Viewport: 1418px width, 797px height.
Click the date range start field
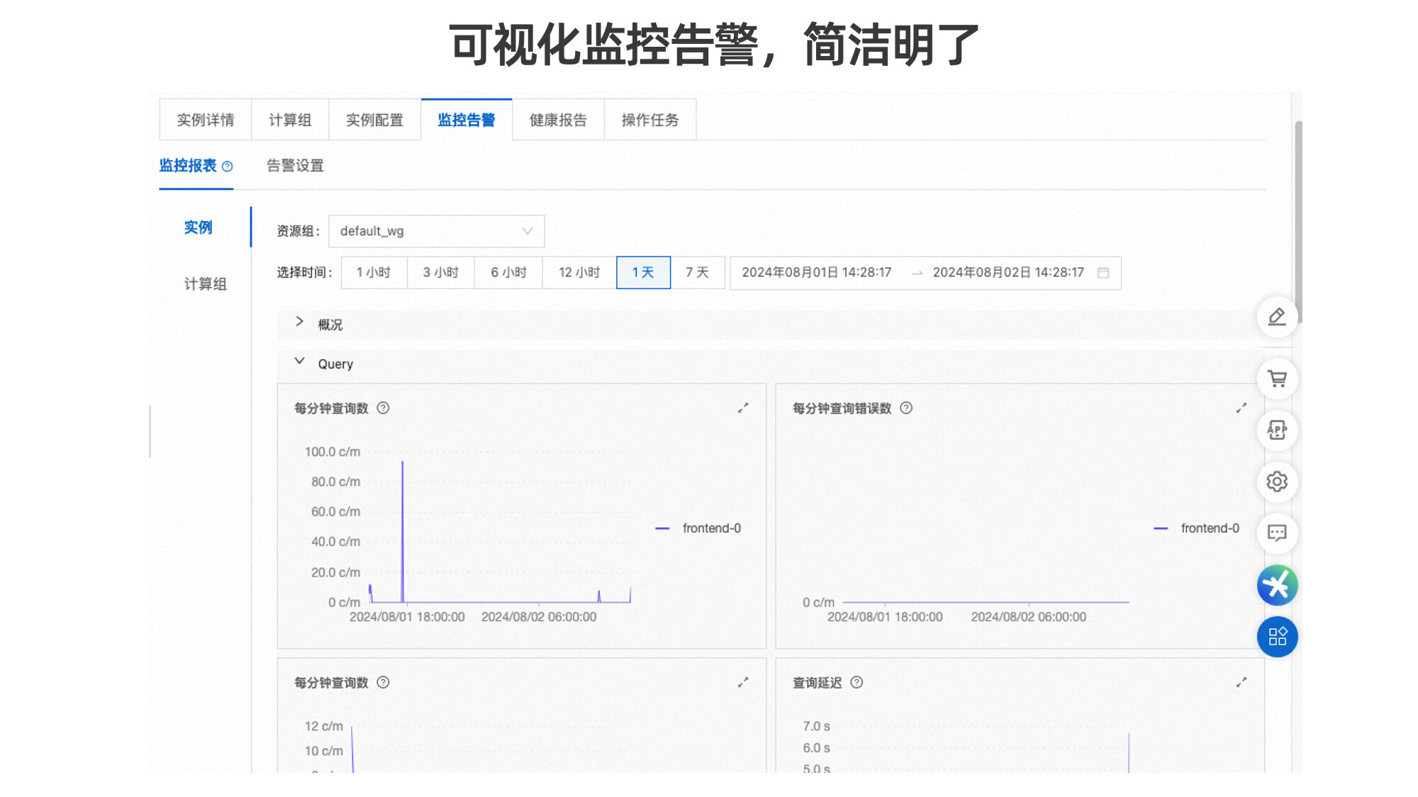coord(816,273)
